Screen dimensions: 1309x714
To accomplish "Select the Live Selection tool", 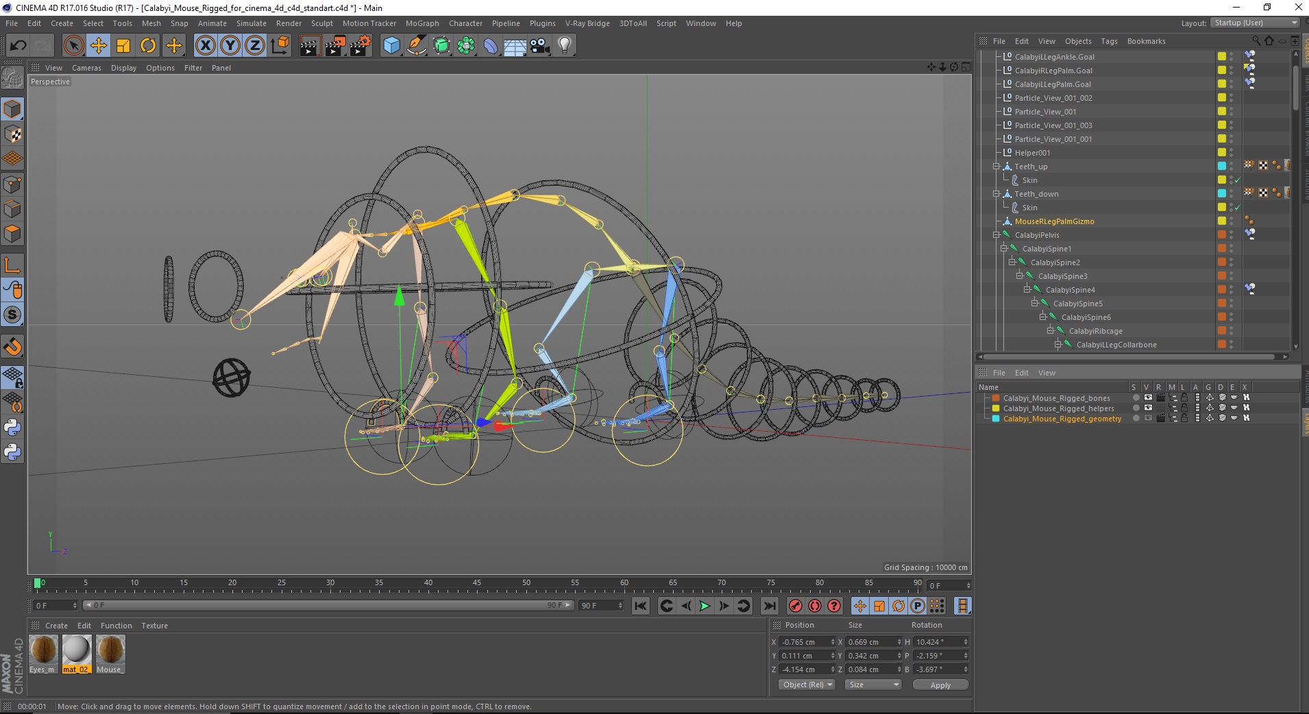I will pyautogui.click(x=73, y=46).
